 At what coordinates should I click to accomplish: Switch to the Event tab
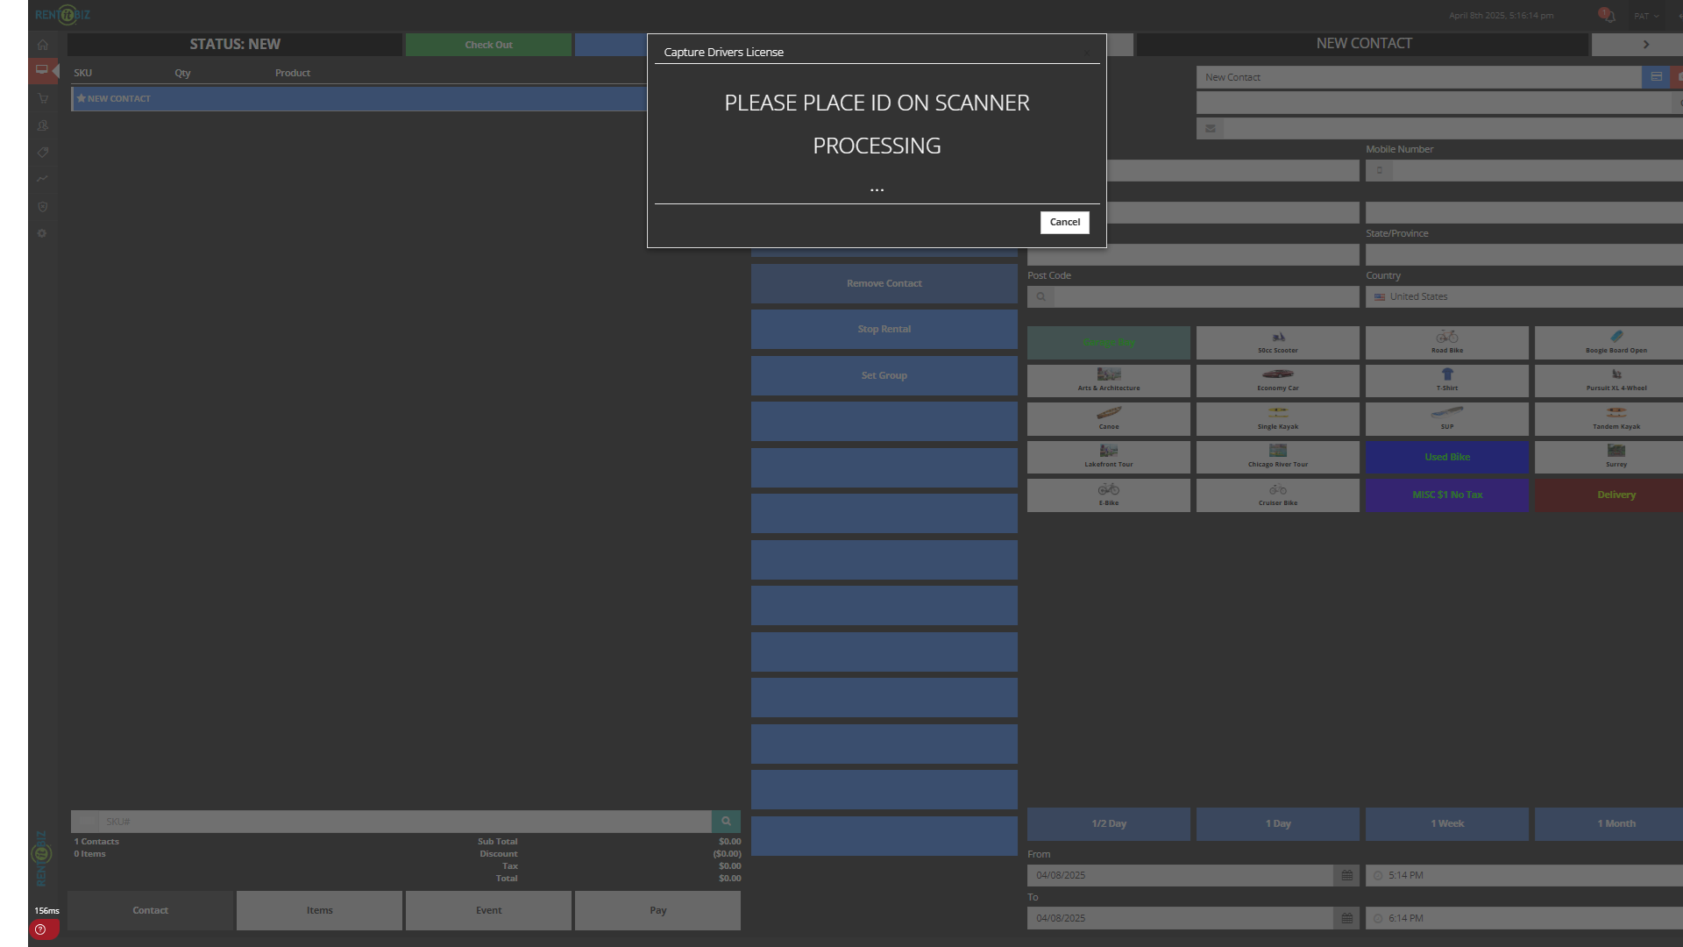pyautogui.click(x=488, y=910)
